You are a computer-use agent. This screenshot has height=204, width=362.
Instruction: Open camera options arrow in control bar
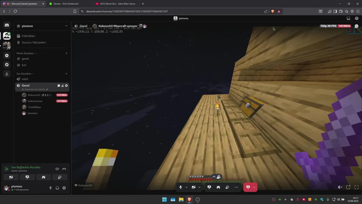pos(199,187)
